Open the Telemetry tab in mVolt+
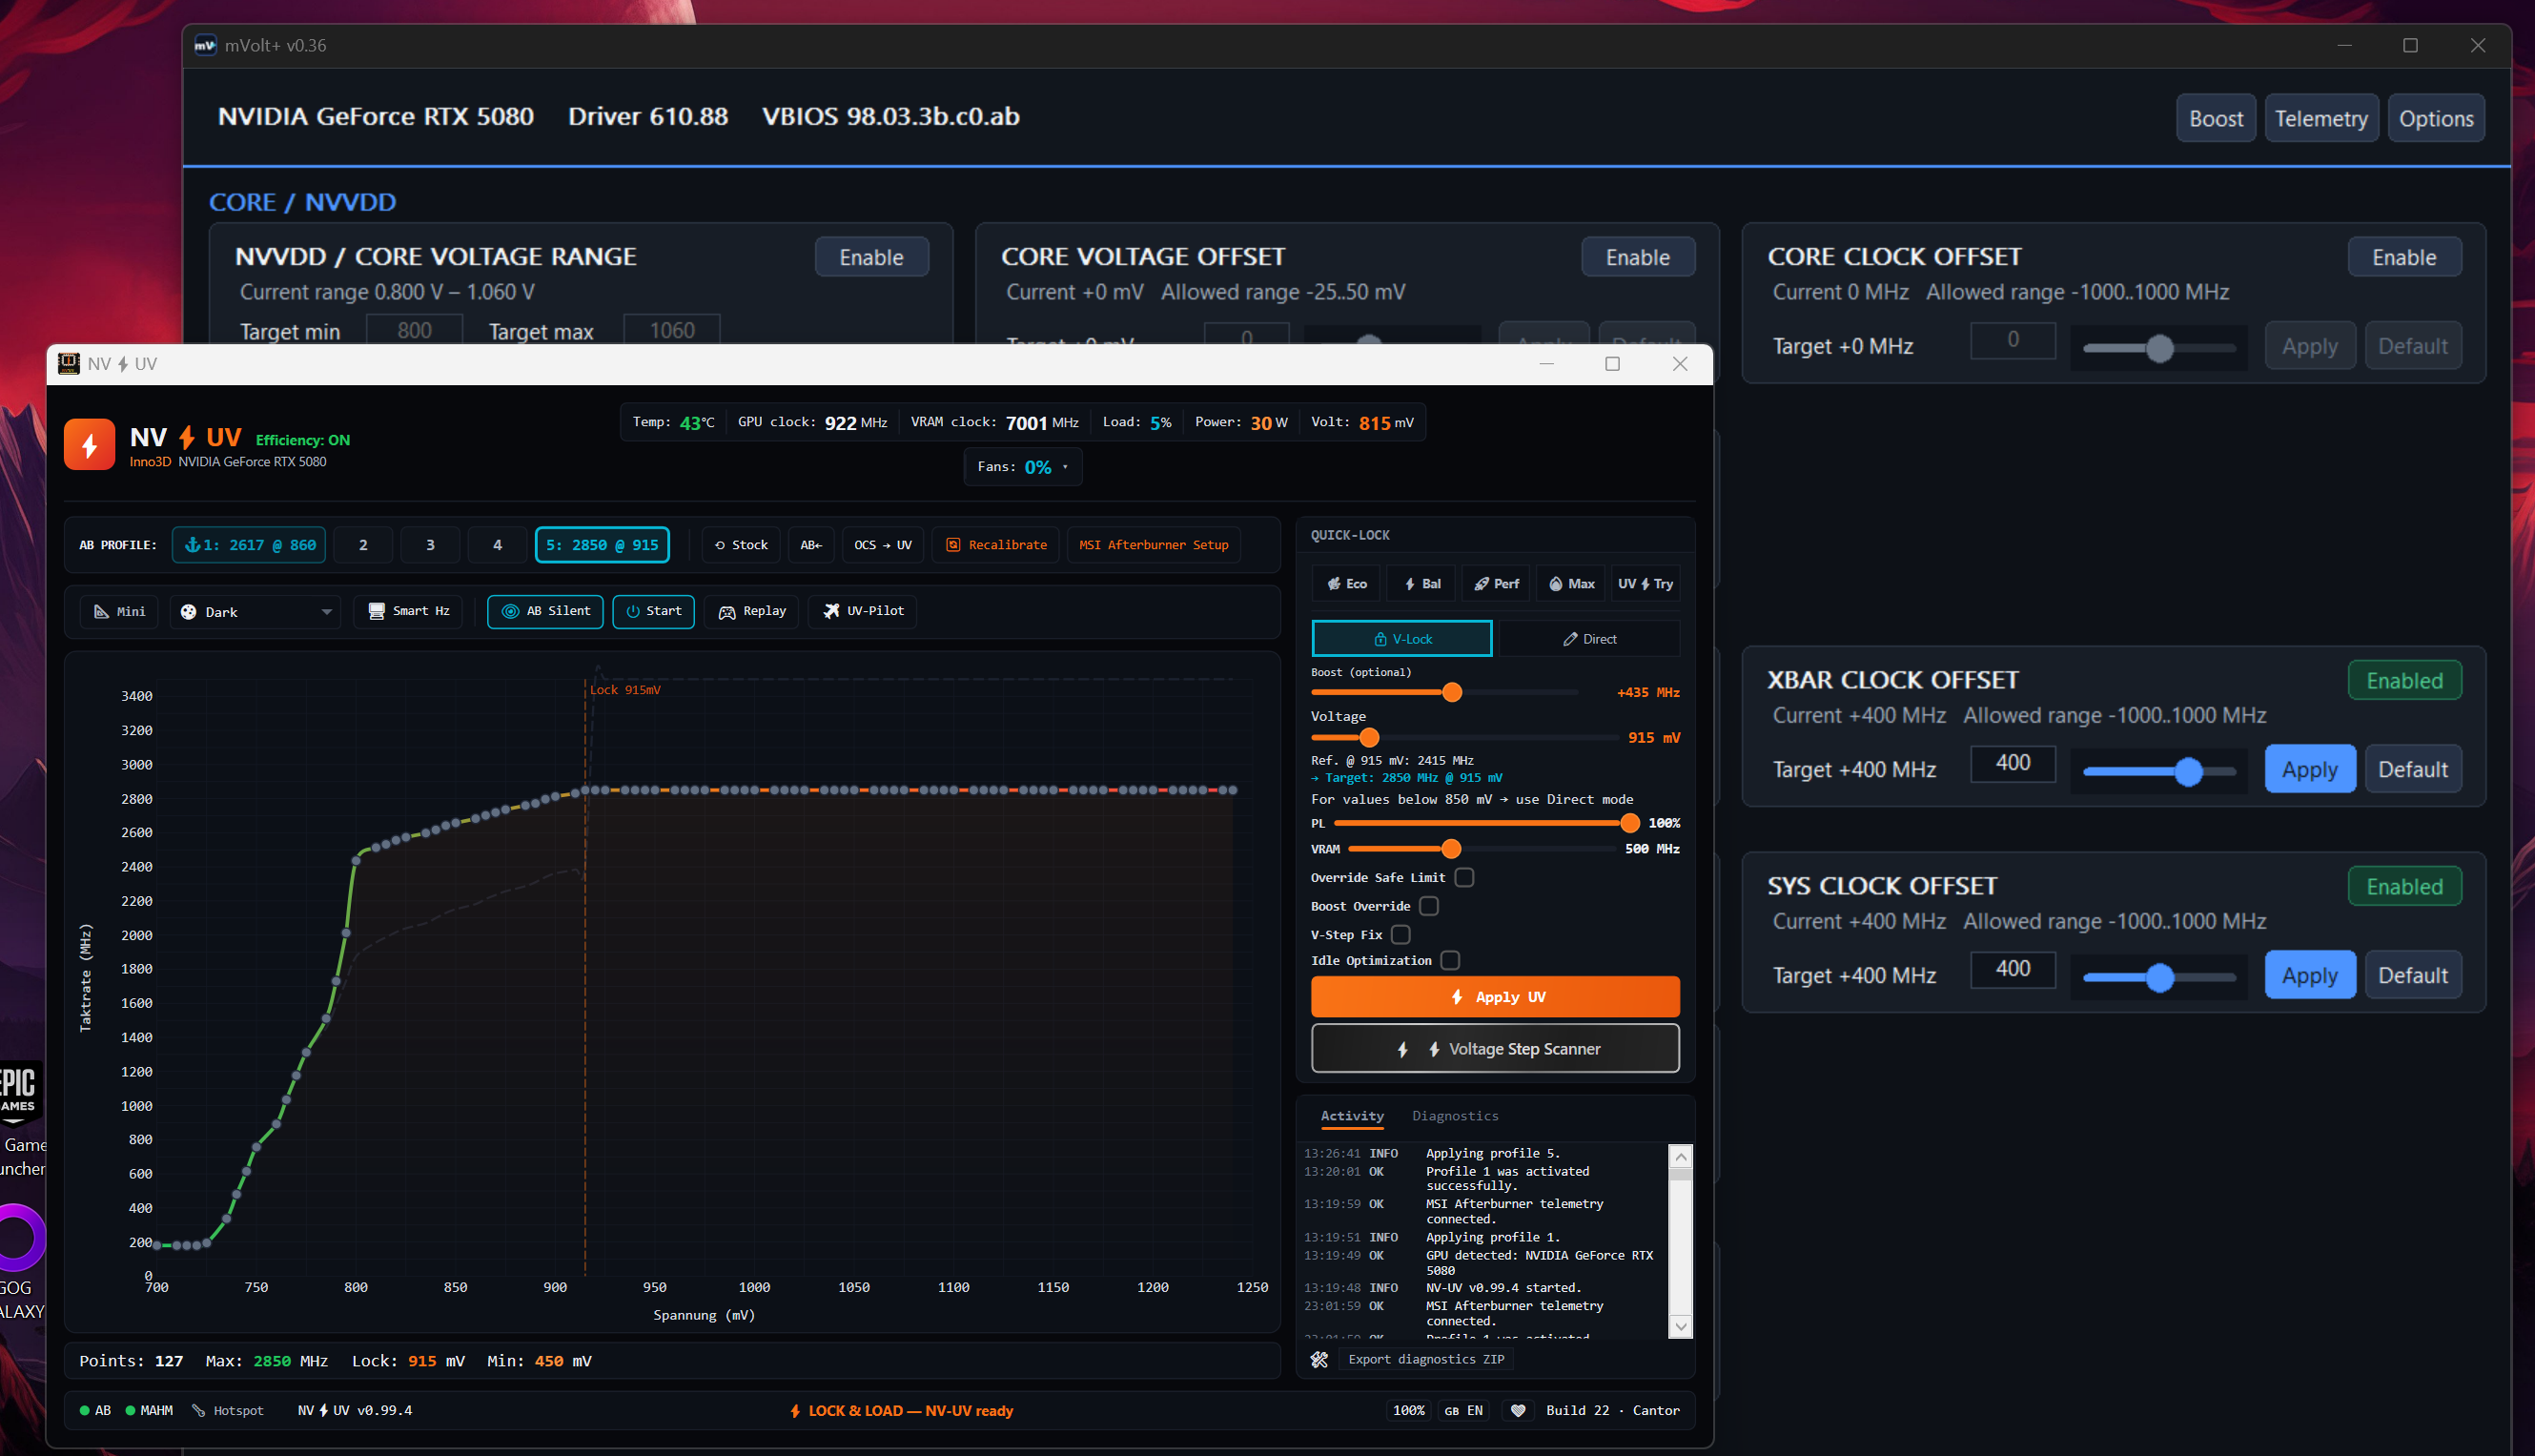Screen dimensions: 2535x1456 pyautogui.click(x=2321, y=119)
